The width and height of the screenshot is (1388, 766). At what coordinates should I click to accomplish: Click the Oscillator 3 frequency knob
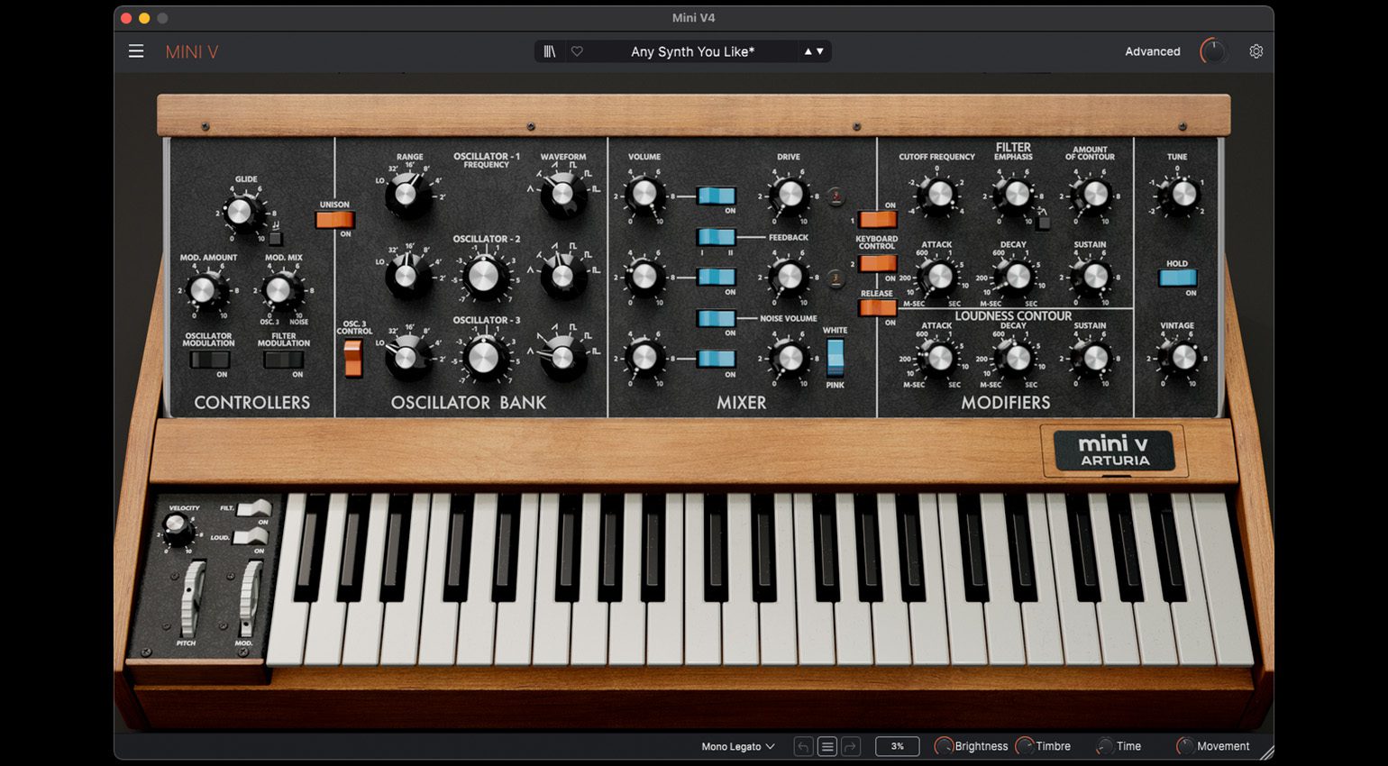click(x=484, y=358)
